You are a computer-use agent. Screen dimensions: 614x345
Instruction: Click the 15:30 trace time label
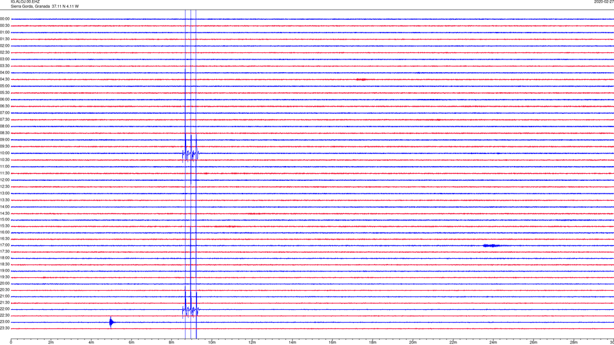4,226
